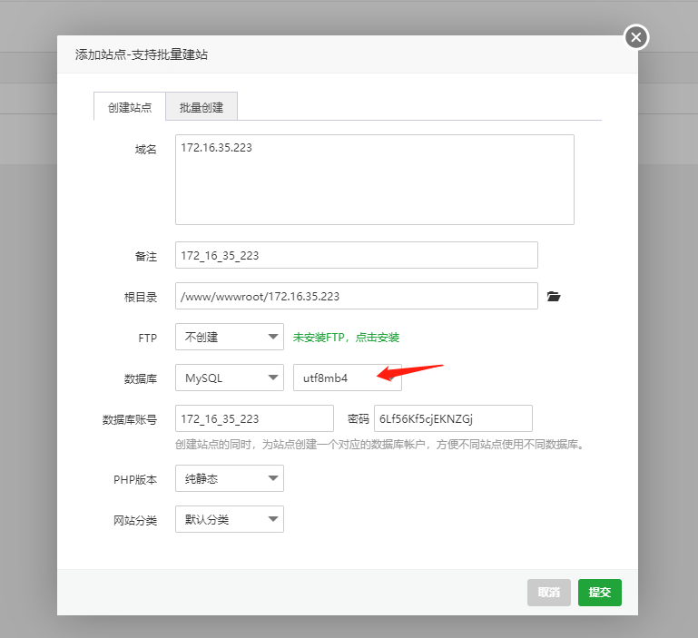The width and height of the screenshot is (698, 638).
Task: Click into the 域名 text area
Action: [x=374, y=180]
